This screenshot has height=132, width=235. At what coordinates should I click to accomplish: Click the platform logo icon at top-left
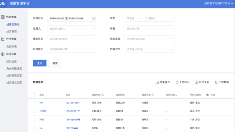click(x=3, y=4)
